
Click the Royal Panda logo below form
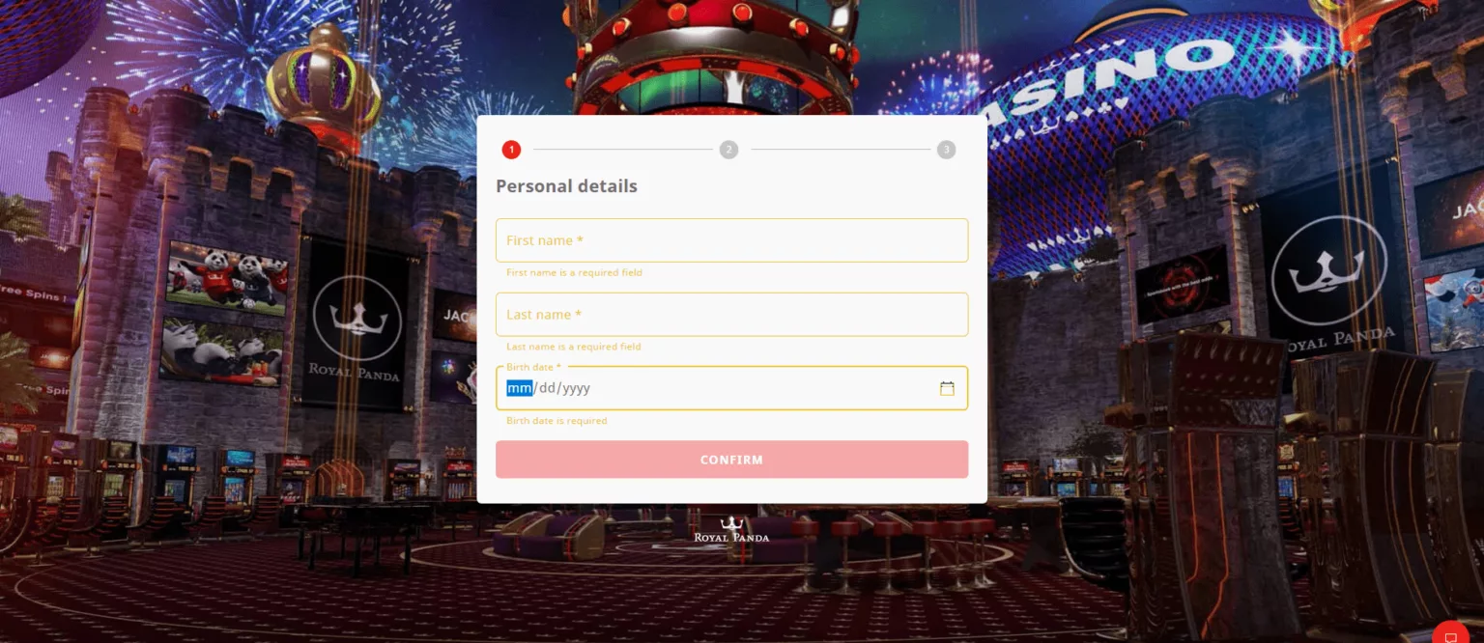(731, 529)
